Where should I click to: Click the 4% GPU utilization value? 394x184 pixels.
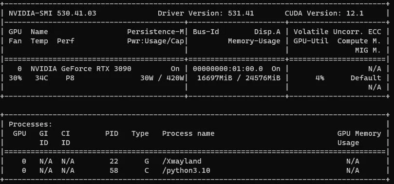(320, 78)
